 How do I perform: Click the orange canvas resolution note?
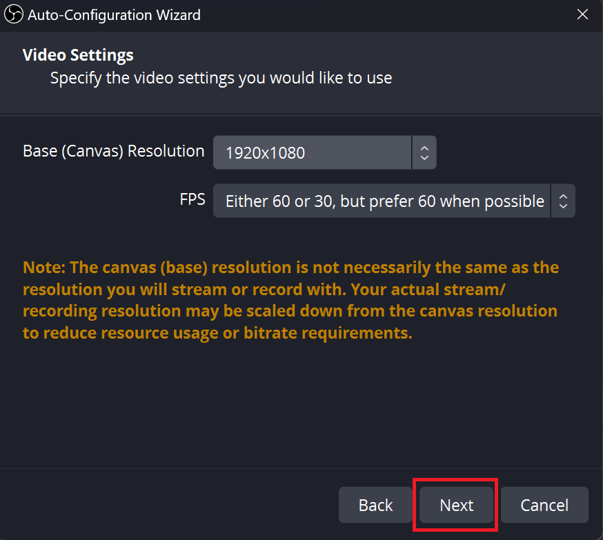290,300
